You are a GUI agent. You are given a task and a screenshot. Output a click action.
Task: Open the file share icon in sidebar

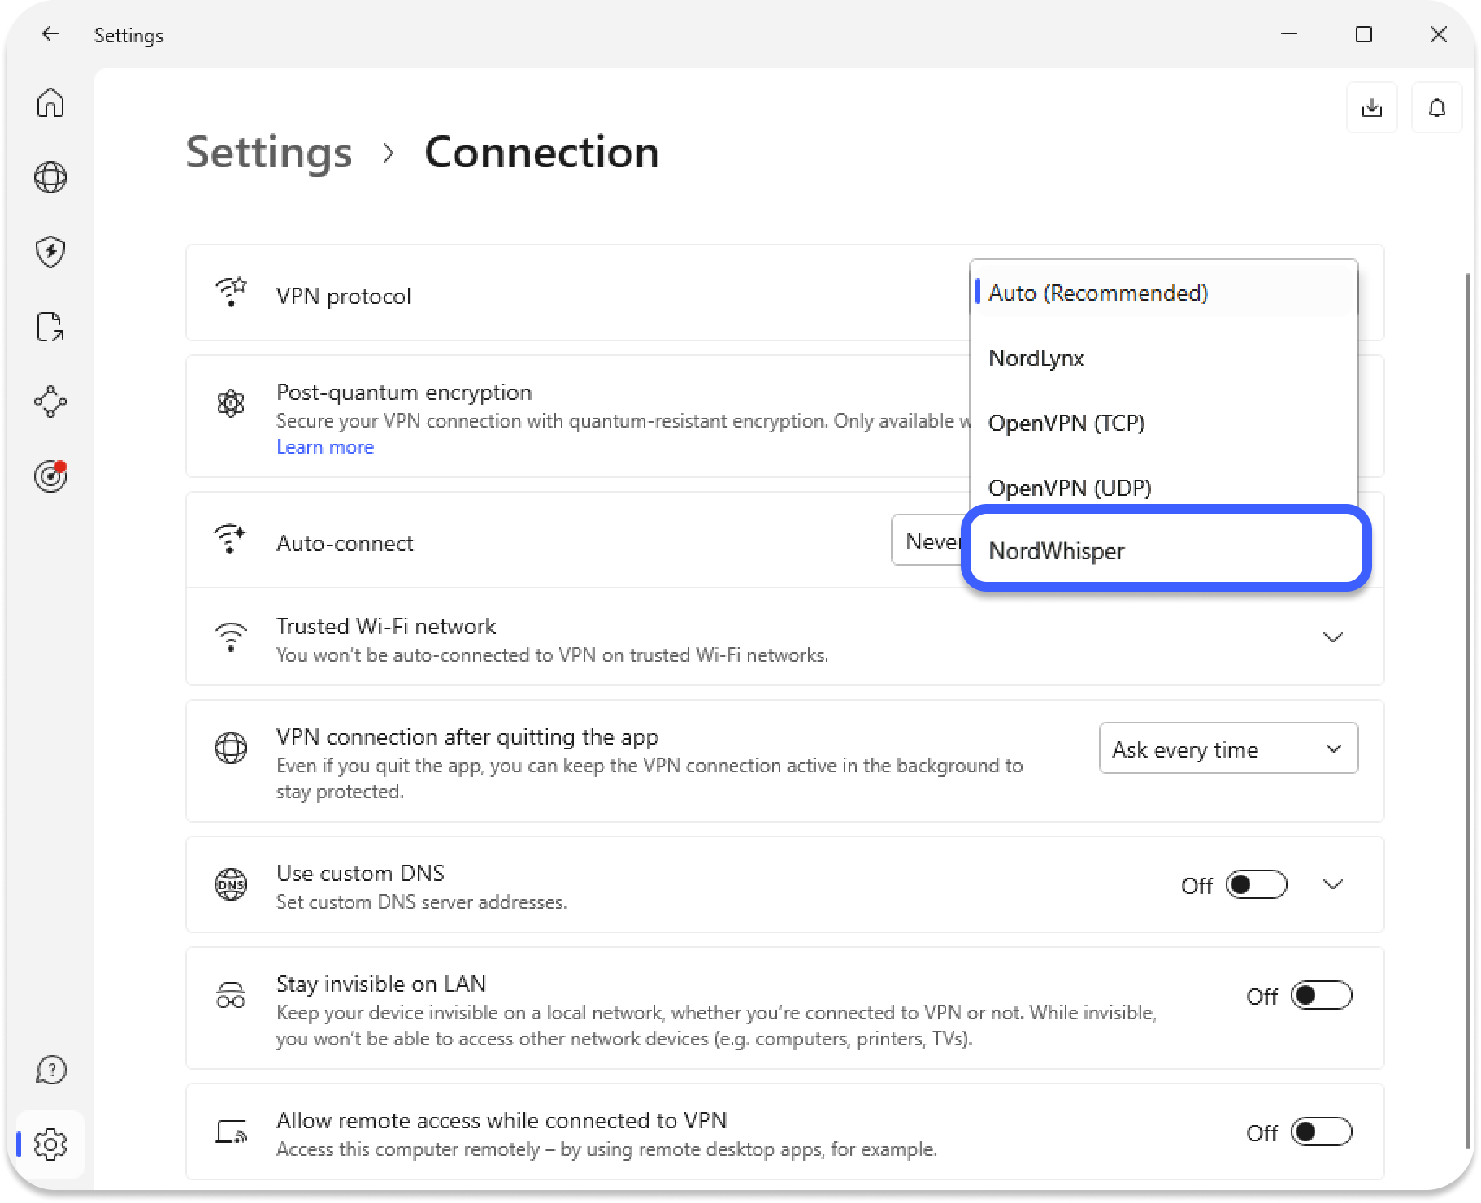tap(50, 327)
